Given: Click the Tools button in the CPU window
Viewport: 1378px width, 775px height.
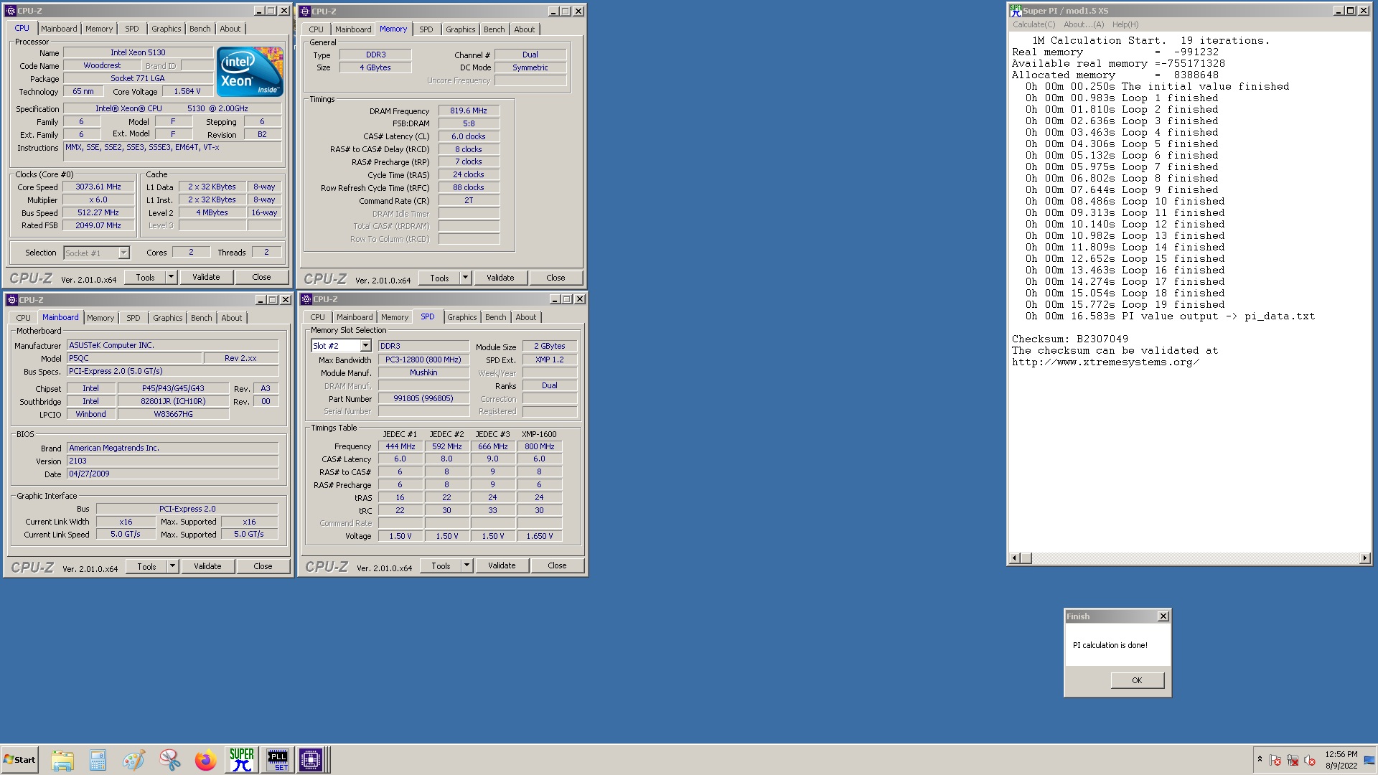Looking at the screenshot, I should tap(145, 277).
